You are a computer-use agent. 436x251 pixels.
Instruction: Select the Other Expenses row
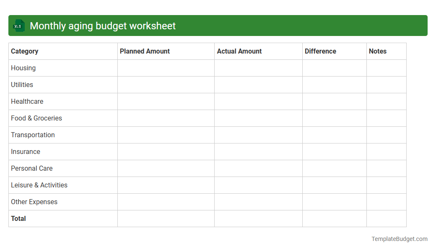[34, 202]
